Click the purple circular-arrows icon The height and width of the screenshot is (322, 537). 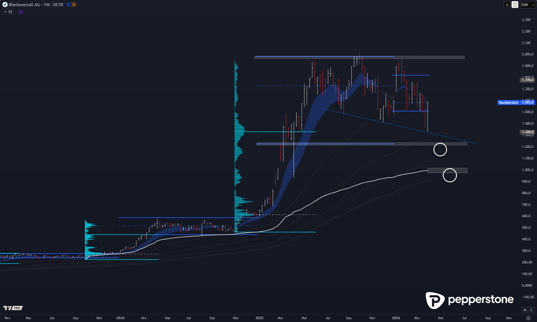point(21,12)
